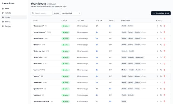Open edit settings for "awario" row
The height and width of the screenshot is (104, 173).
click(x=161, y=76)
